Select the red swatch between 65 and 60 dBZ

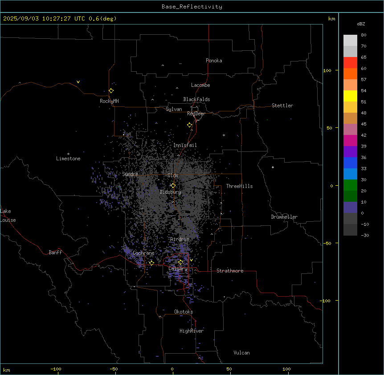coord(350,63)
